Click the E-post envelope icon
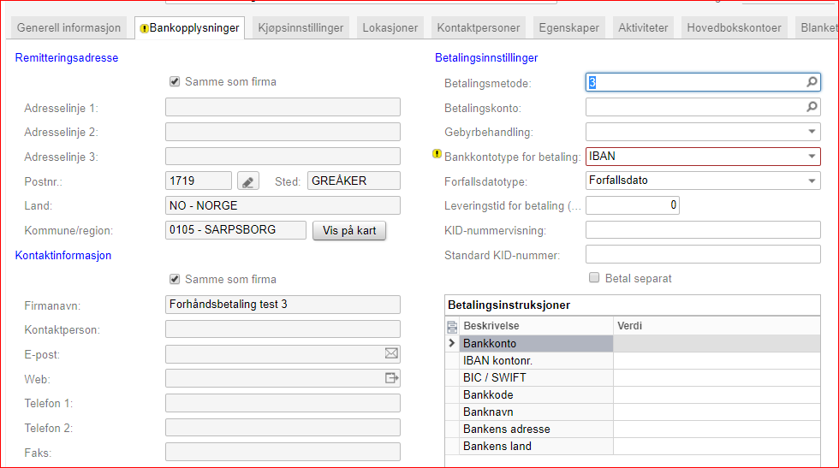The image size is (839, 468). point(391,353)
